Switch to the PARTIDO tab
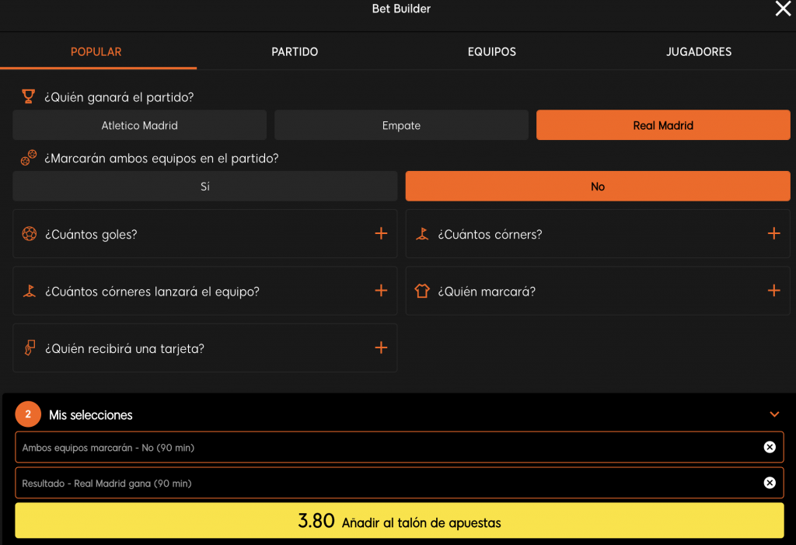 coord(295,52)
